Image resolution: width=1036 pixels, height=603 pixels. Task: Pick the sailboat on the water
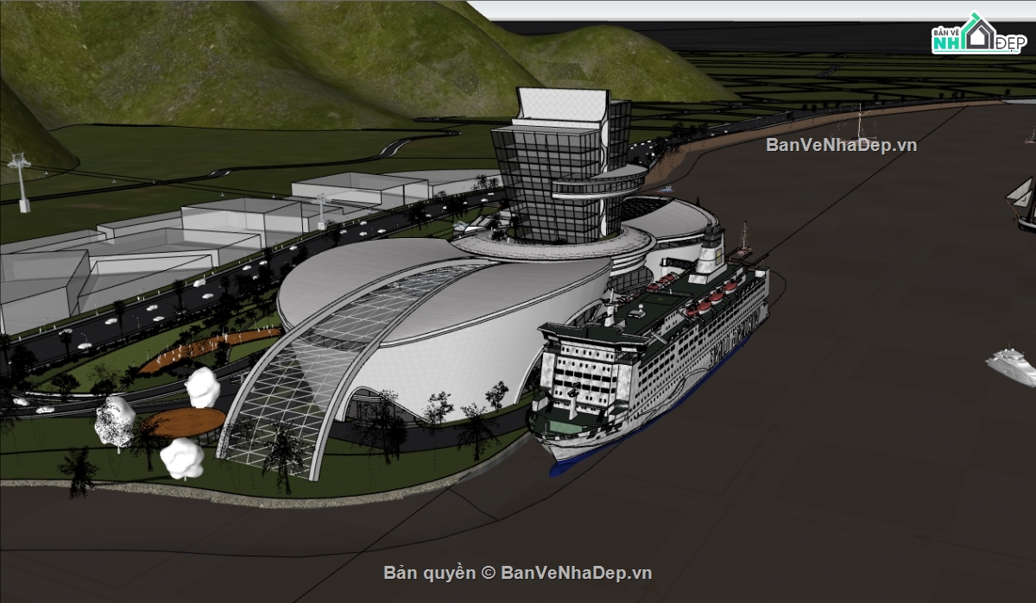(1023, 204)
